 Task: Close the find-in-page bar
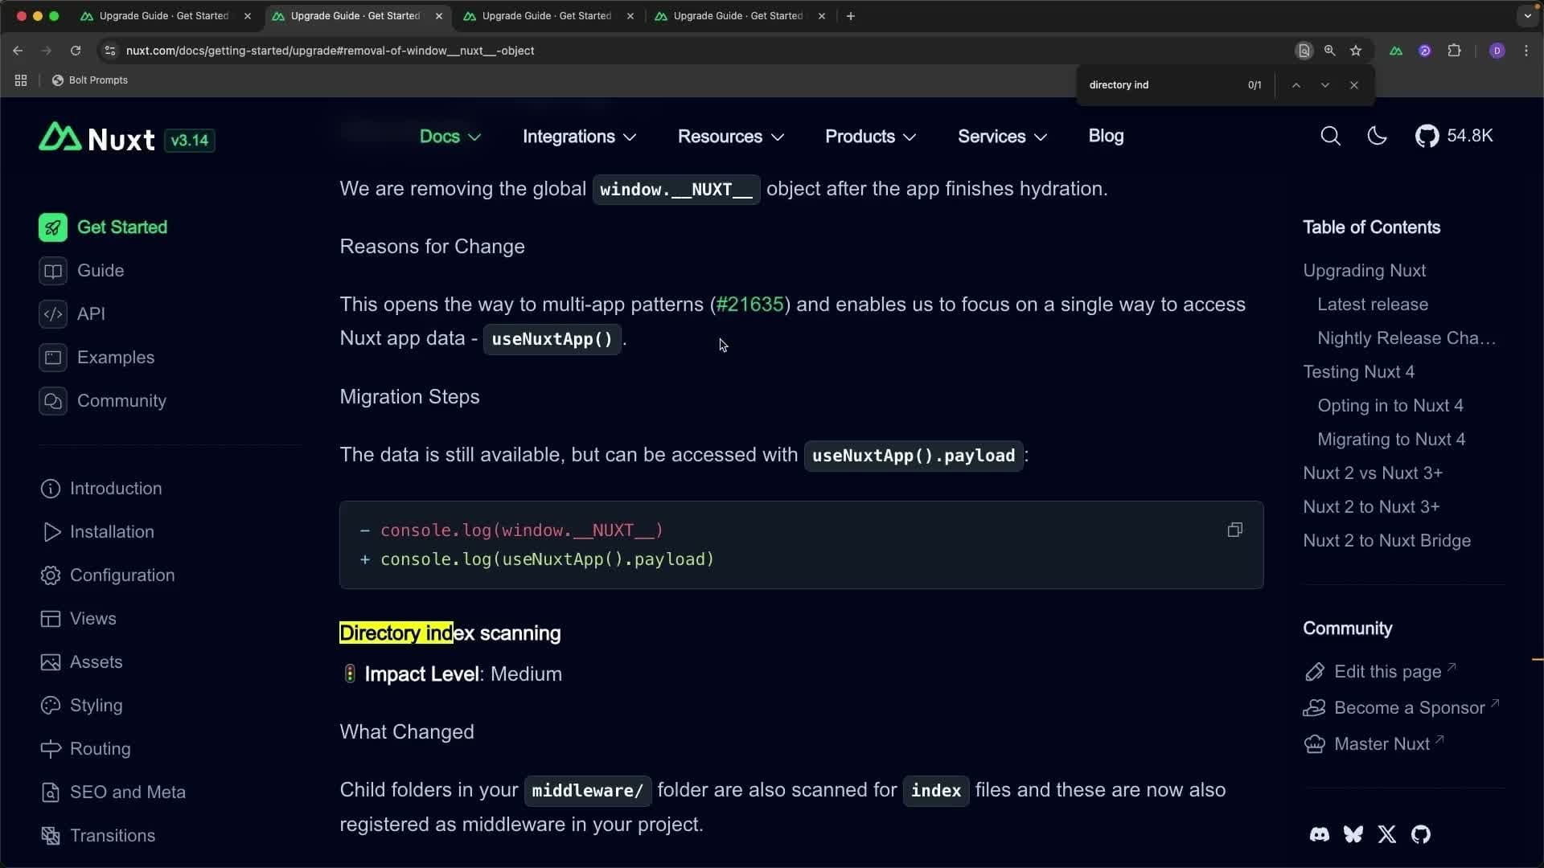[1353, 85]
